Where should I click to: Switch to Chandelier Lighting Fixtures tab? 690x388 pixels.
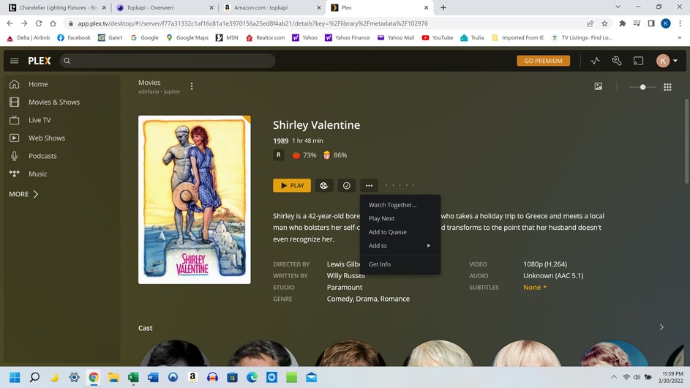pos(56,7)
